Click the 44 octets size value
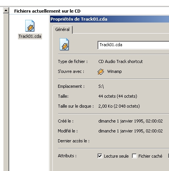Viewport: 169px width, 171px height. (118, 96)
